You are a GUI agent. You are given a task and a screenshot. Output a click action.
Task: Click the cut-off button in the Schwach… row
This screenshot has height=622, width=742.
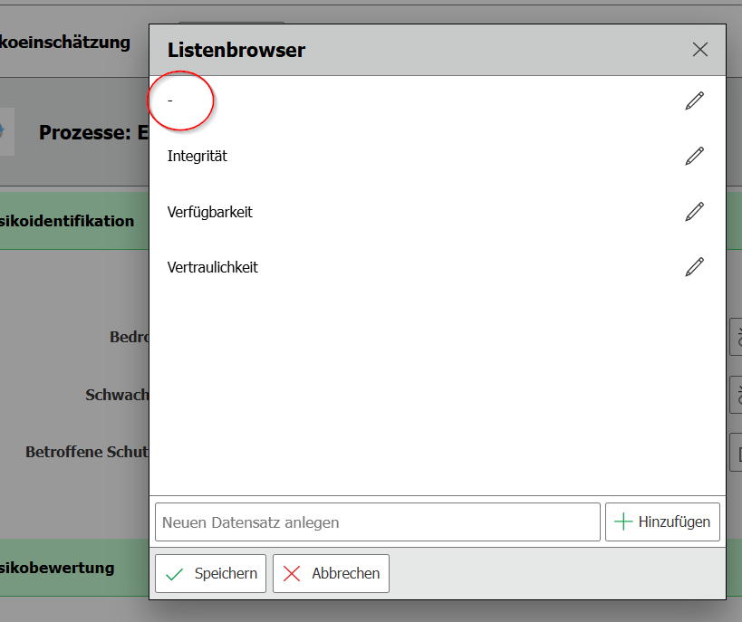tap(736, 395)
